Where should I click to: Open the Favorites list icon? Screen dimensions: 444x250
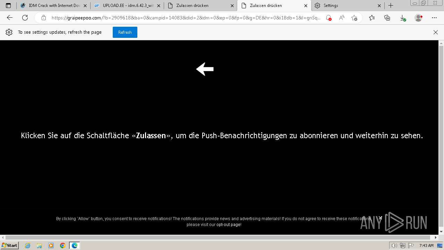[372, 18]
